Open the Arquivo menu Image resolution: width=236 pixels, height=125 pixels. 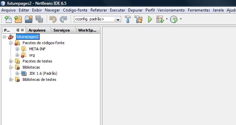[x=9, y=10]
